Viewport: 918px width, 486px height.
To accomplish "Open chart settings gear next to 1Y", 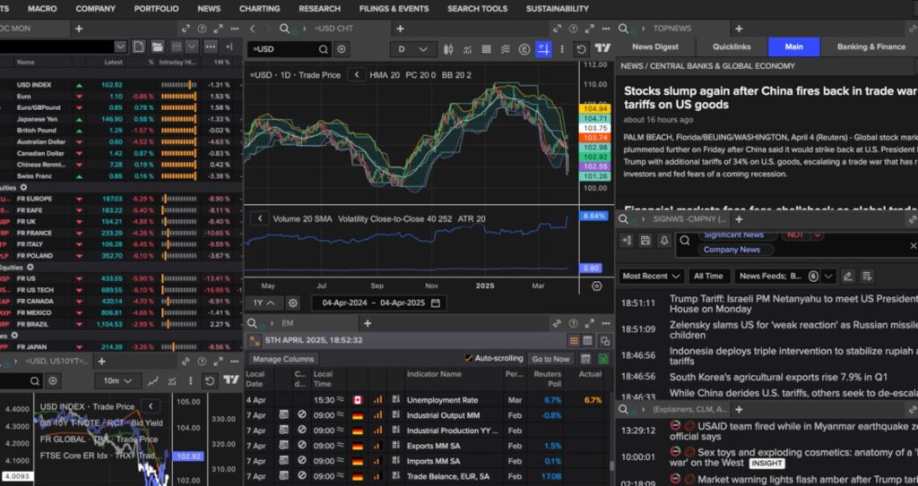I will point(293,303).
